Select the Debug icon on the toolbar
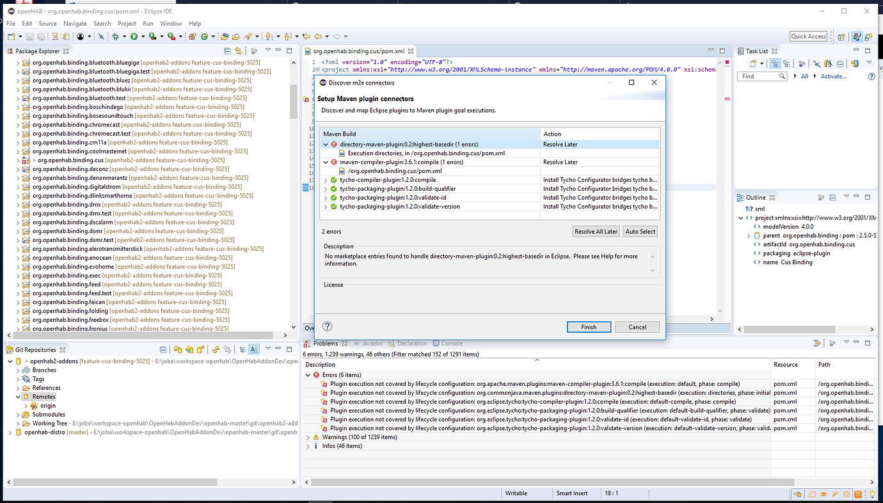This screenshot has height=503, width=883. click(x=116, y=37)
